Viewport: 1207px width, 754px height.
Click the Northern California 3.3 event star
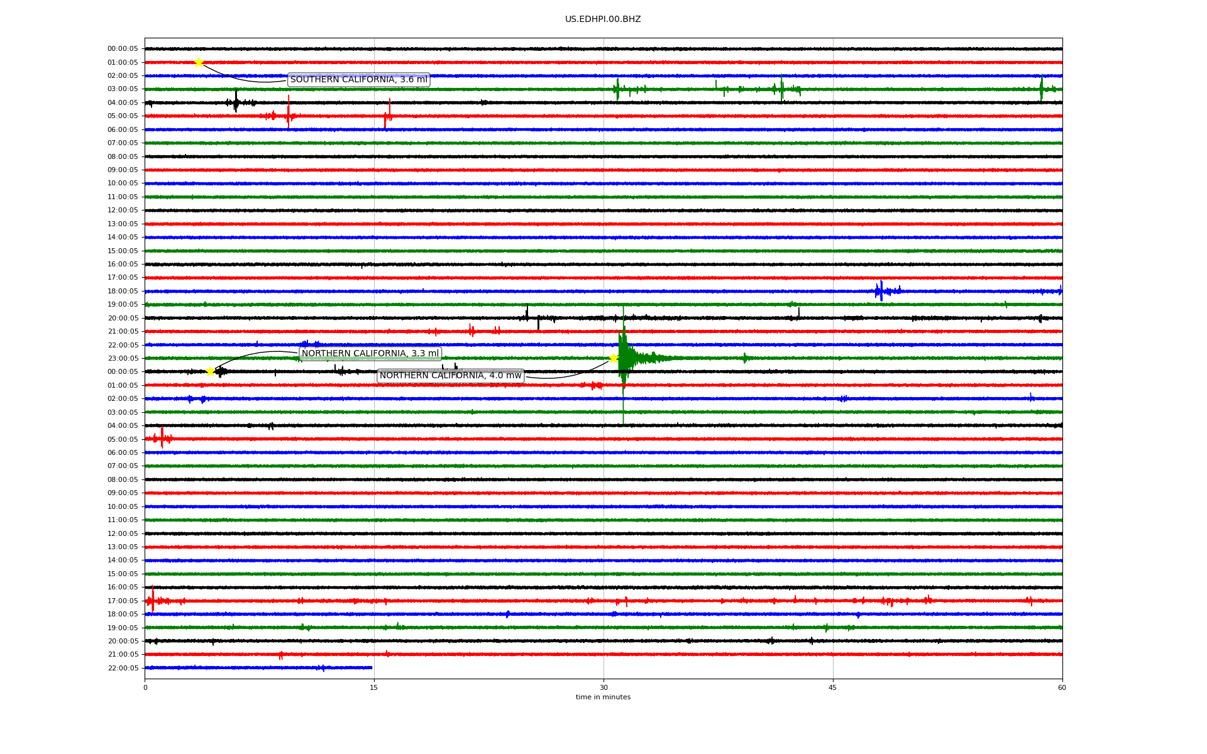click(x=210, y=371)
